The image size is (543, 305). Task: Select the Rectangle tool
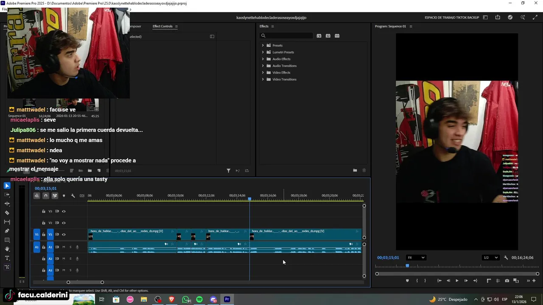coord(7,240)
